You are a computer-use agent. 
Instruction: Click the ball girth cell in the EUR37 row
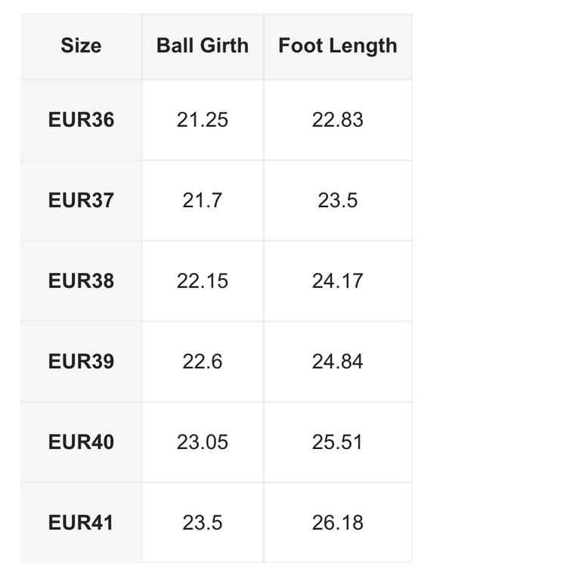(202, 201)
